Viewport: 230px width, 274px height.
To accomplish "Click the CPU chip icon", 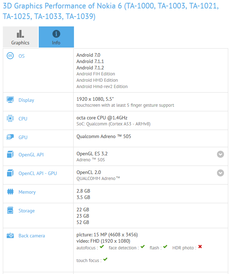I will [x=10, y=119].
